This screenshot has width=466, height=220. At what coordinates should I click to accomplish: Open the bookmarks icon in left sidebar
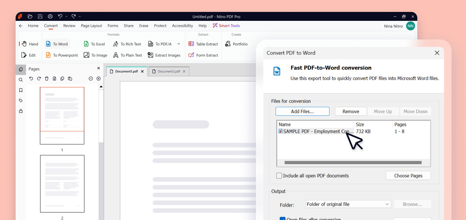point(21,90)
